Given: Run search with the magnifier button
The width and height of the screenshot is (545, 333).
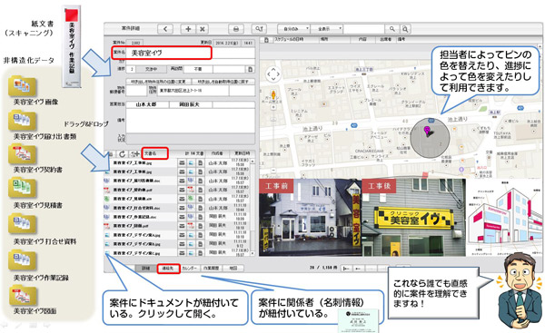Looking at the screenshot, I should tap(391, 29).
